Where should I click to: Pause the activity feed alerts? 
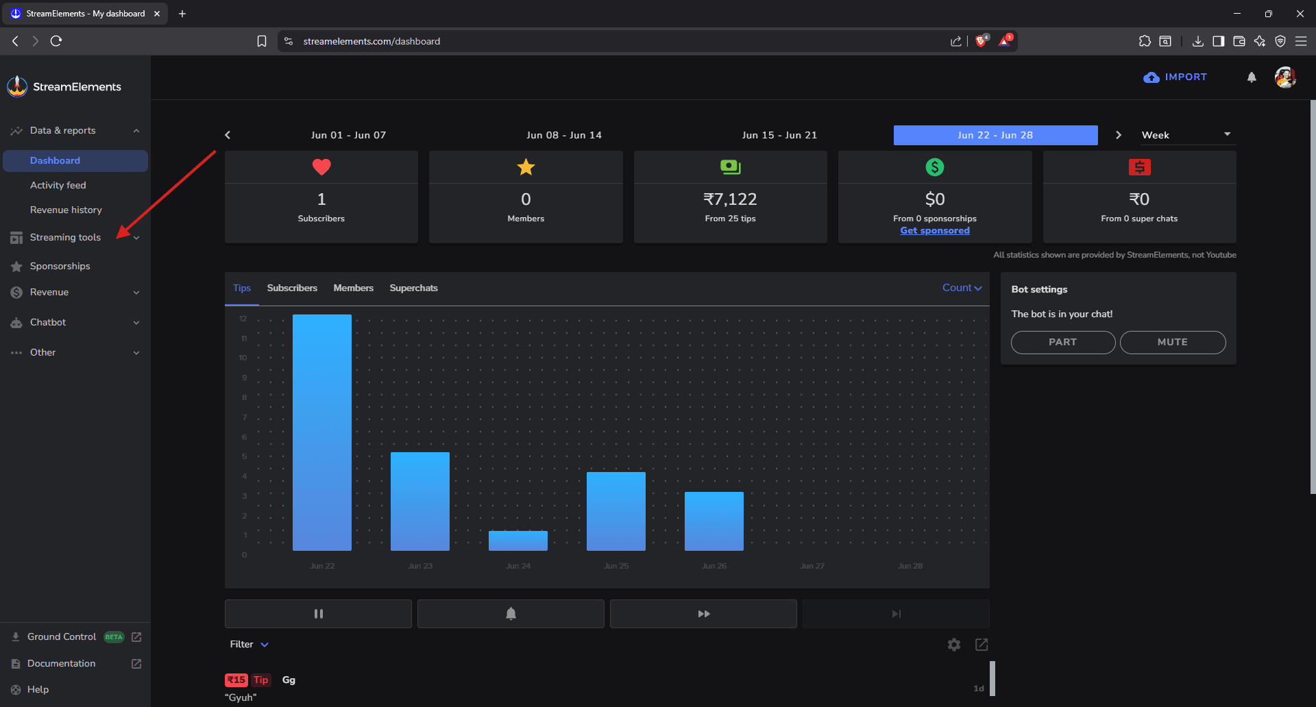pos(318,614)
